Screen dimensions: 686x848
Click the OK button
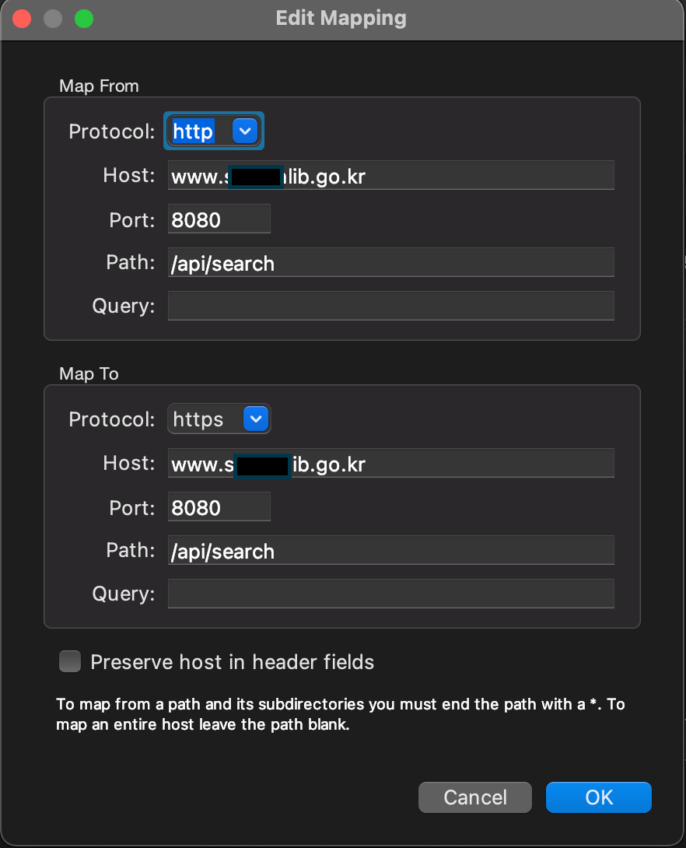(598, 797)
